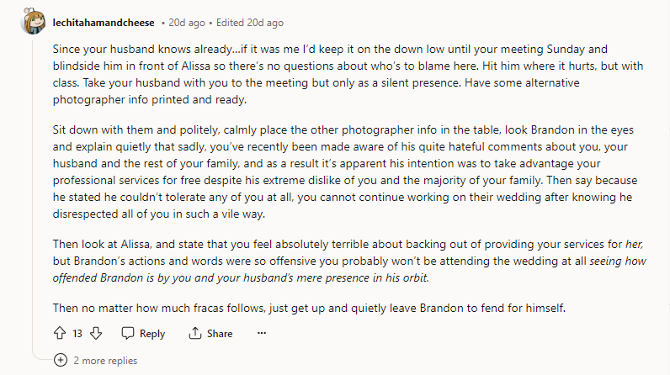This screenshot has height=375, width=670.
Task: Click the vote count showing 13
Action: pyautogui.click(x=77, y=334)
